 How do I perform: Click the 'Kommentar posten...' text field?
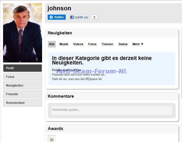click(111, 110)
